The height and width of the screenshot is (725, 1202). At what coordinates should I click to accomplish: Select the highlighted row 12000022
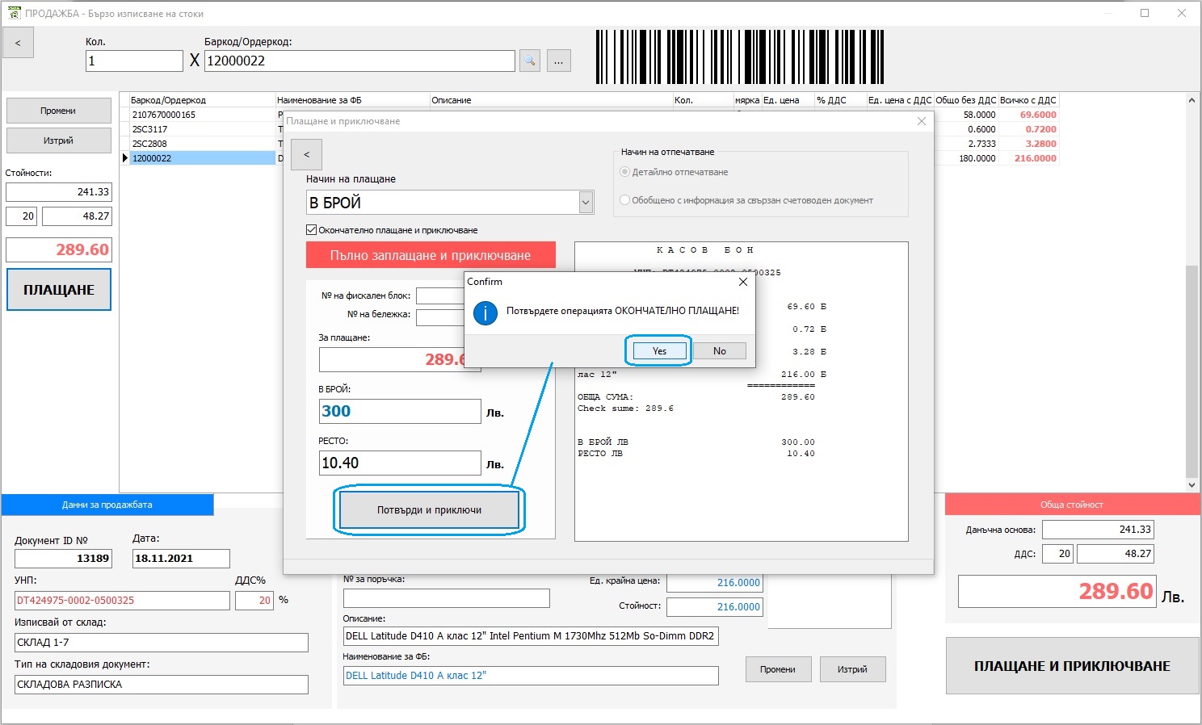(202, 158)
